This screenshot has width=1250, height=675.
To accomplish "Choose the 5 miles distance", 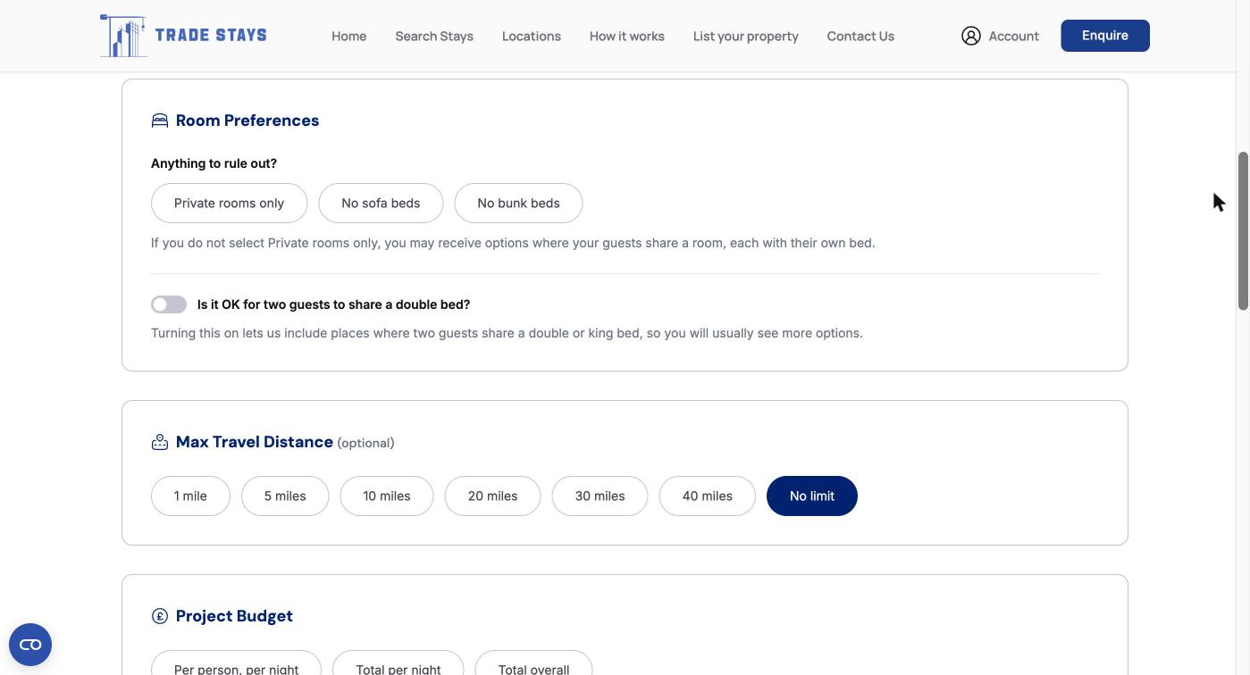I will pos(285,496).
